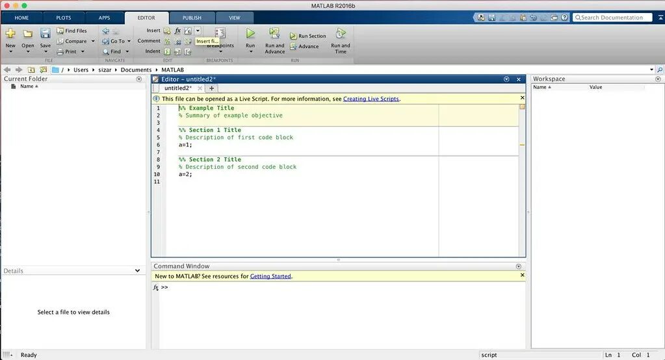Click the Open folder icon

pos(28,34)
